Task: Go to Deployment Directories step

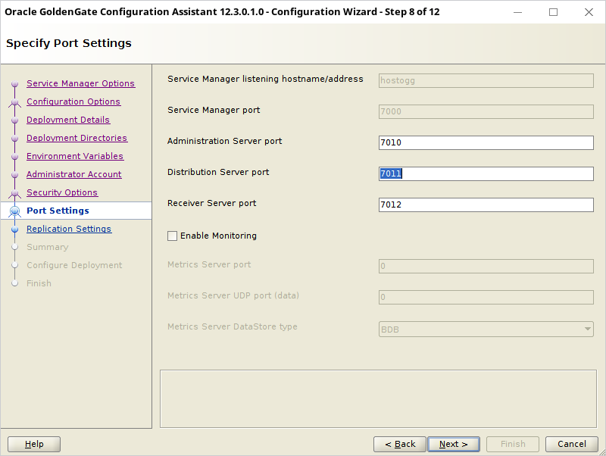Action: point(77,138)
